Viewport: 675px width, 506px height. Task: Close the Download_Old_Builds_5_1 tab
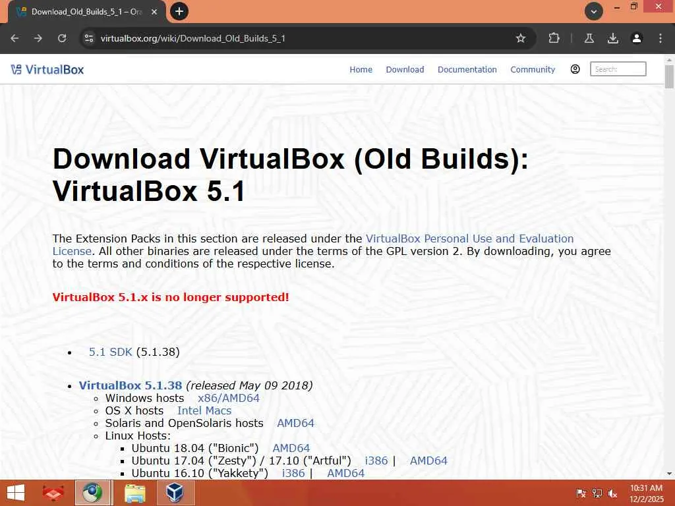tap(154, 12)
